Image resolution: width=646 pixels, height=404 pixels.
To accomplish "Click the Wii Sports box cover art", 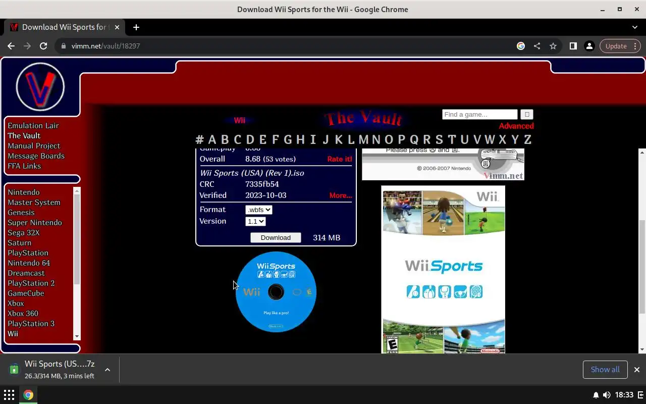I will click(443, 270).
